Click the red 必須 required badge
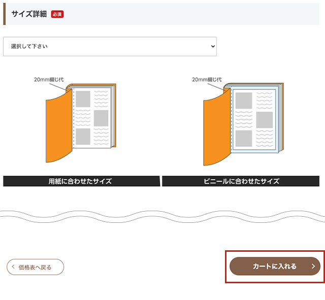This screenshot has width=325, height=300. pyautogui.click(x=57, y=14)
